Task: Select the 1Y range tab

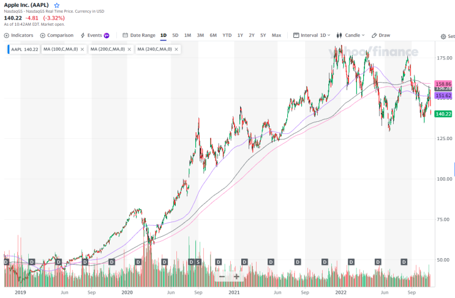Action: pyautogui.click(x=240, y=35)
